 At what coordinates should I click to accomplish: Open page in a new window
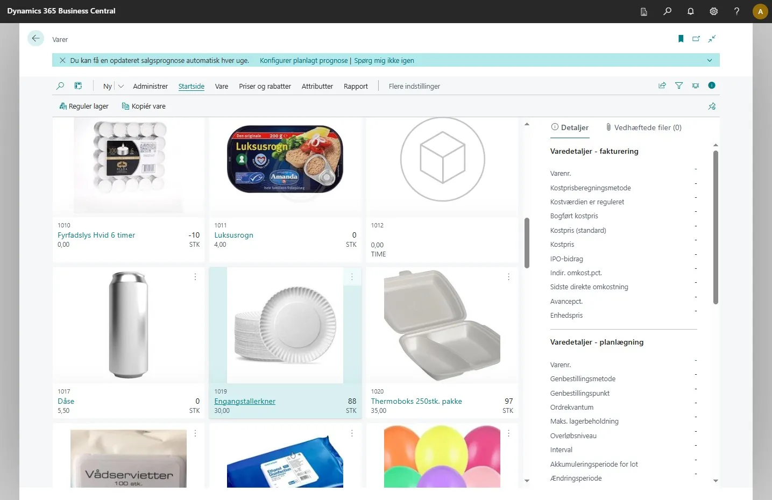(696, 39)
